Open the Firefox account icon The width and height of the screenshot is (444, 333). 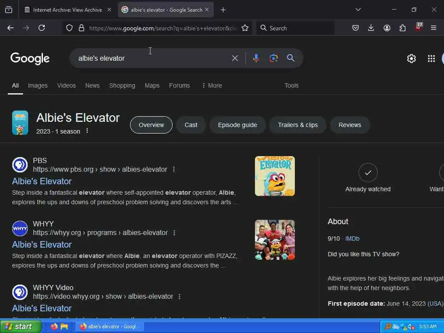coord(387,28)
